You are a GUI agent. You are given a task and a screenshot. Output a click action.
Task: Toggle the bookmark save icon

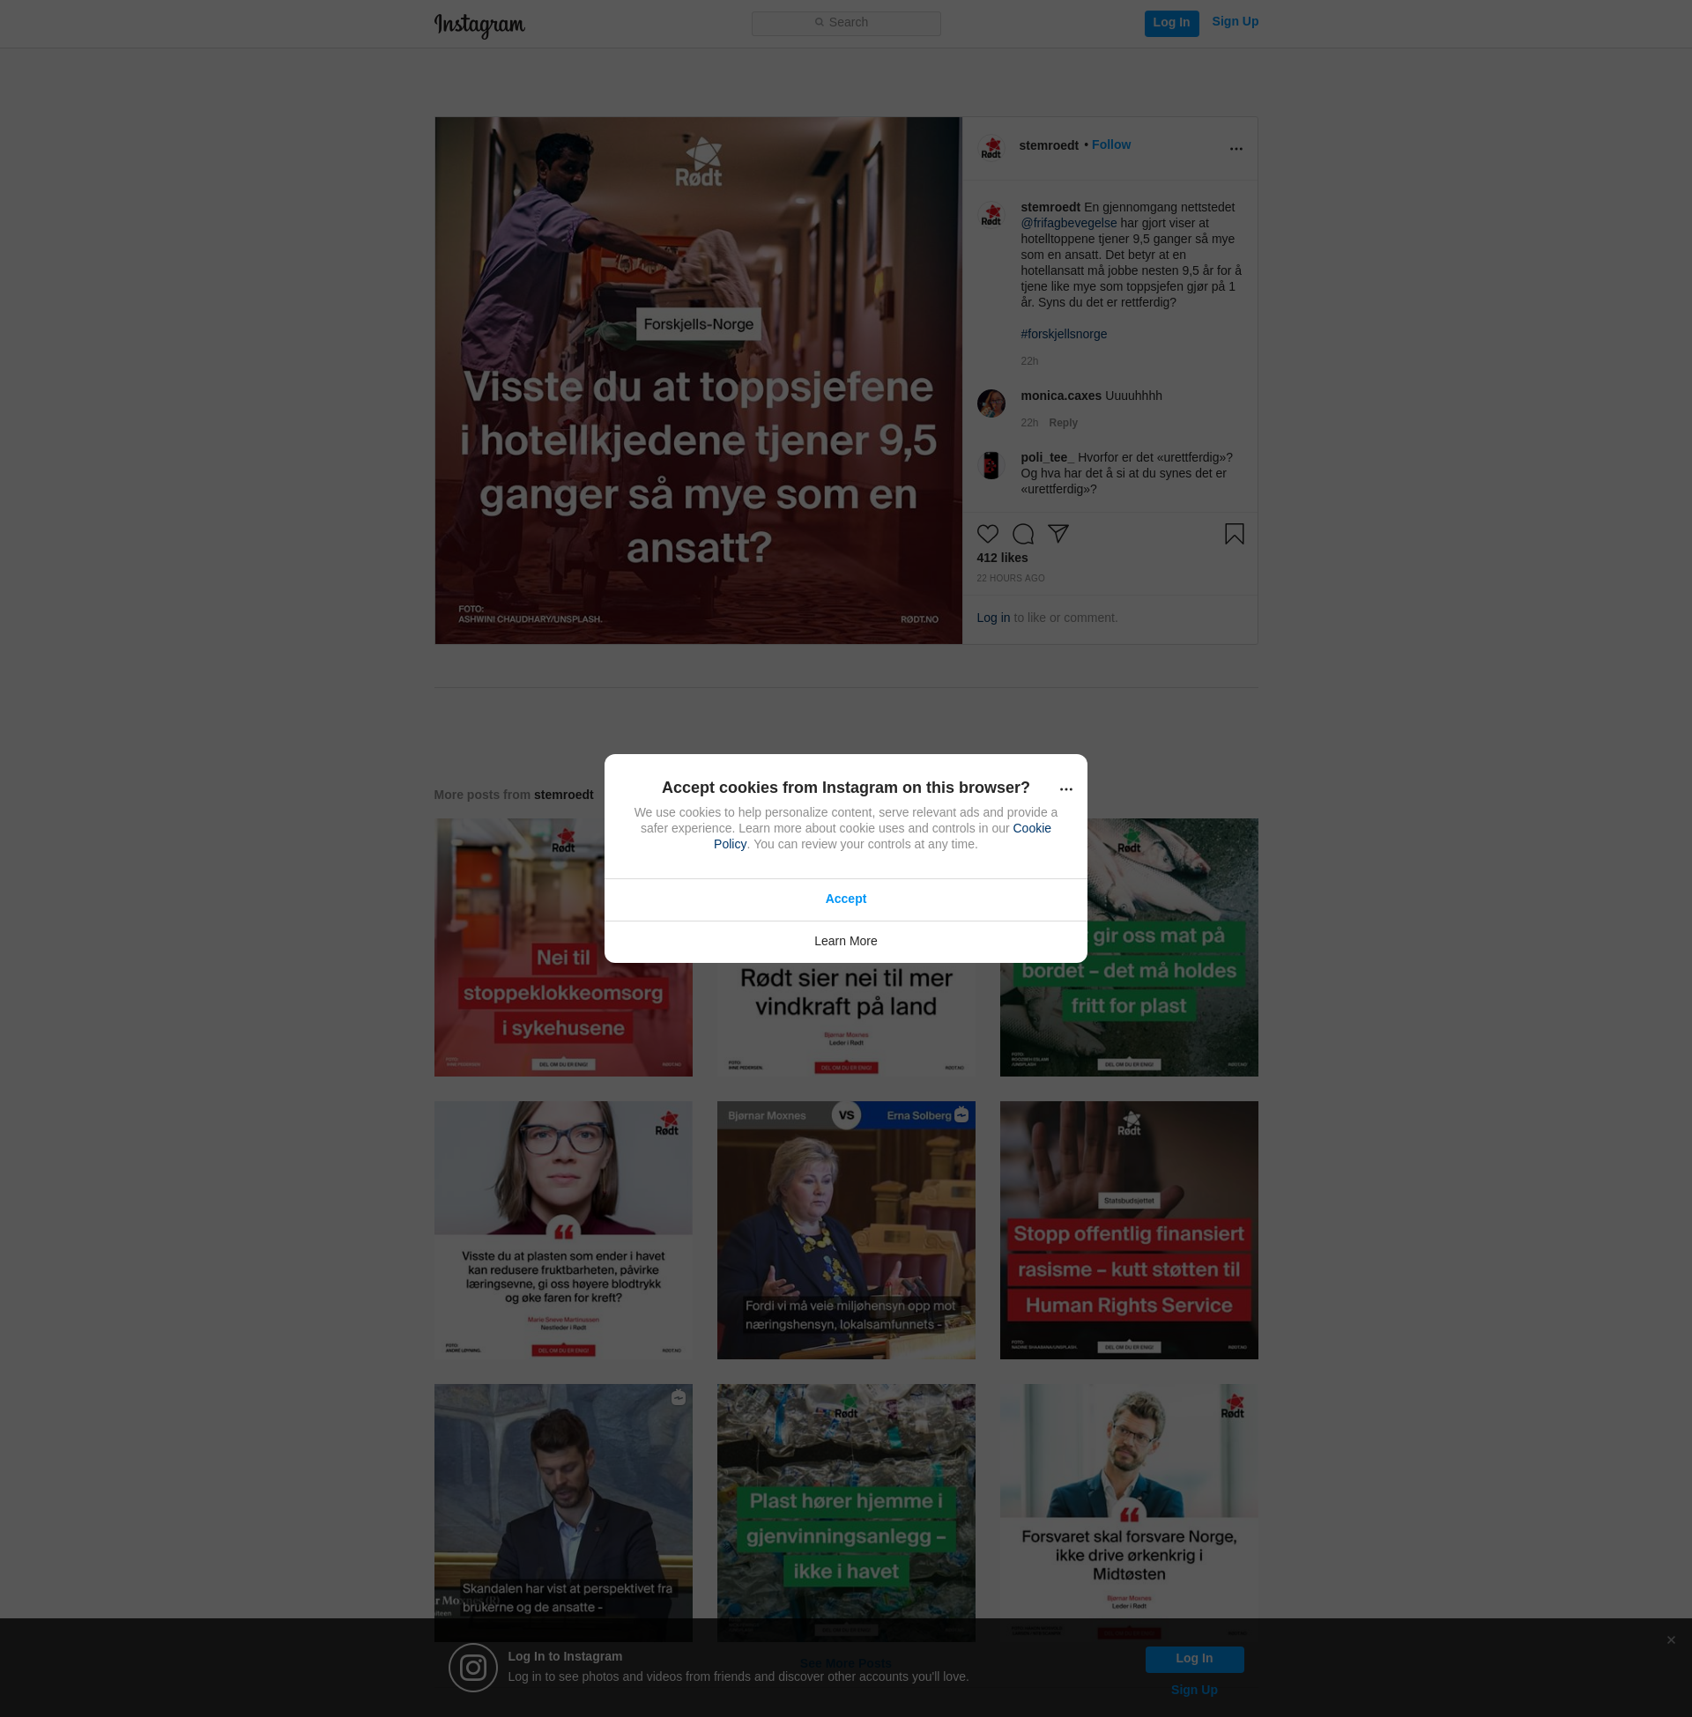point(1234,534)
